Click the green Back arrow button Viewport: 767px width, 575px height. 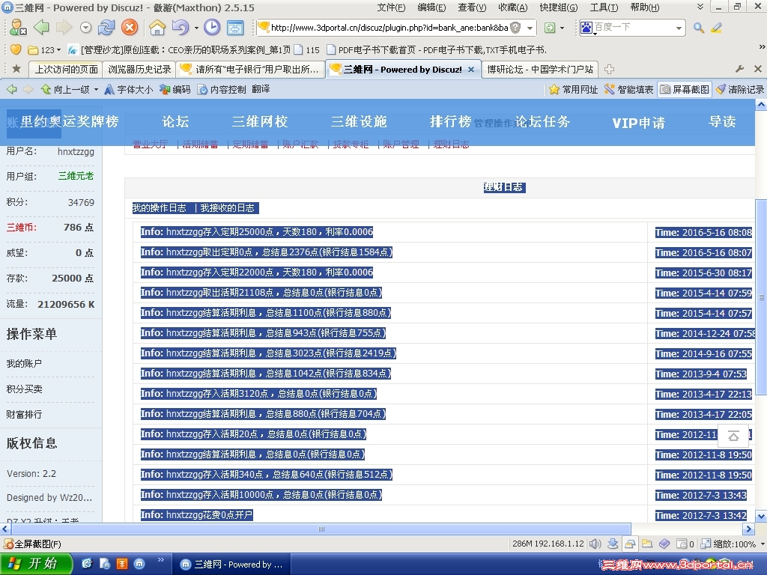(x=42, y=28)
